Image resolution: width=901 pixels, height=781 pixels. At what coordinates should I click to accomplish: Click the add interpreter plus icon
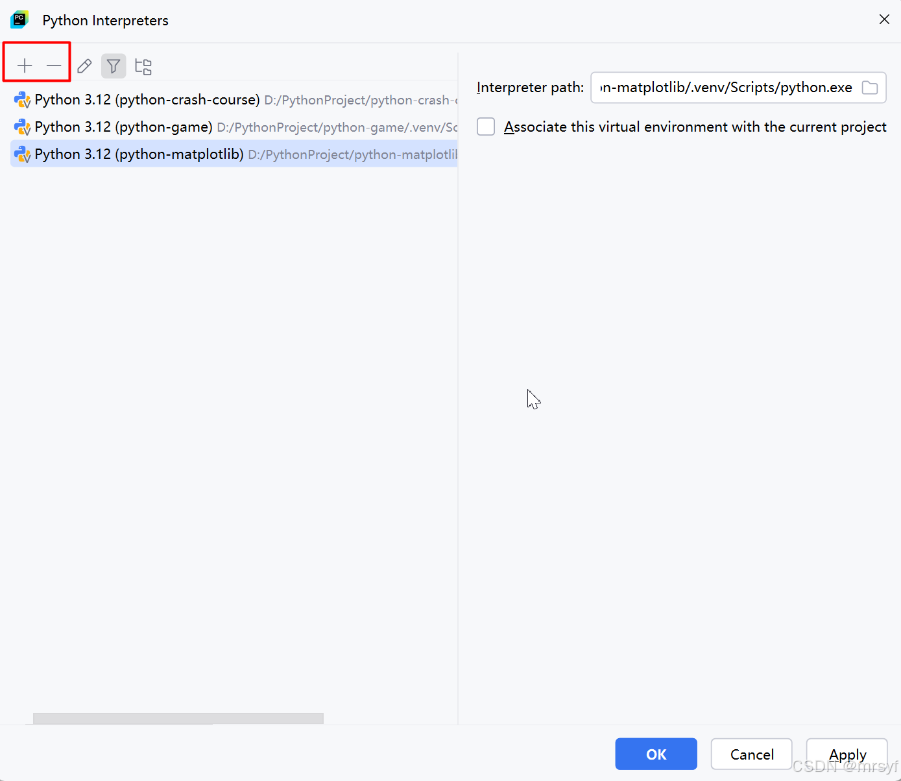point(24,65)
